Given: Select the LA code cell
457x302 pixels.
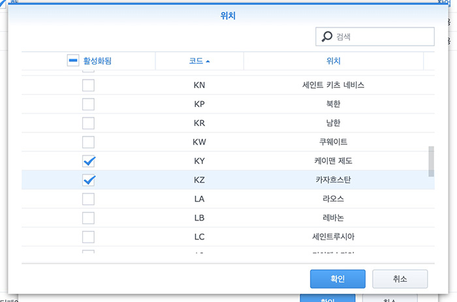Looking at the screenshot, I should pyautogui.click(x=199, y=199).
